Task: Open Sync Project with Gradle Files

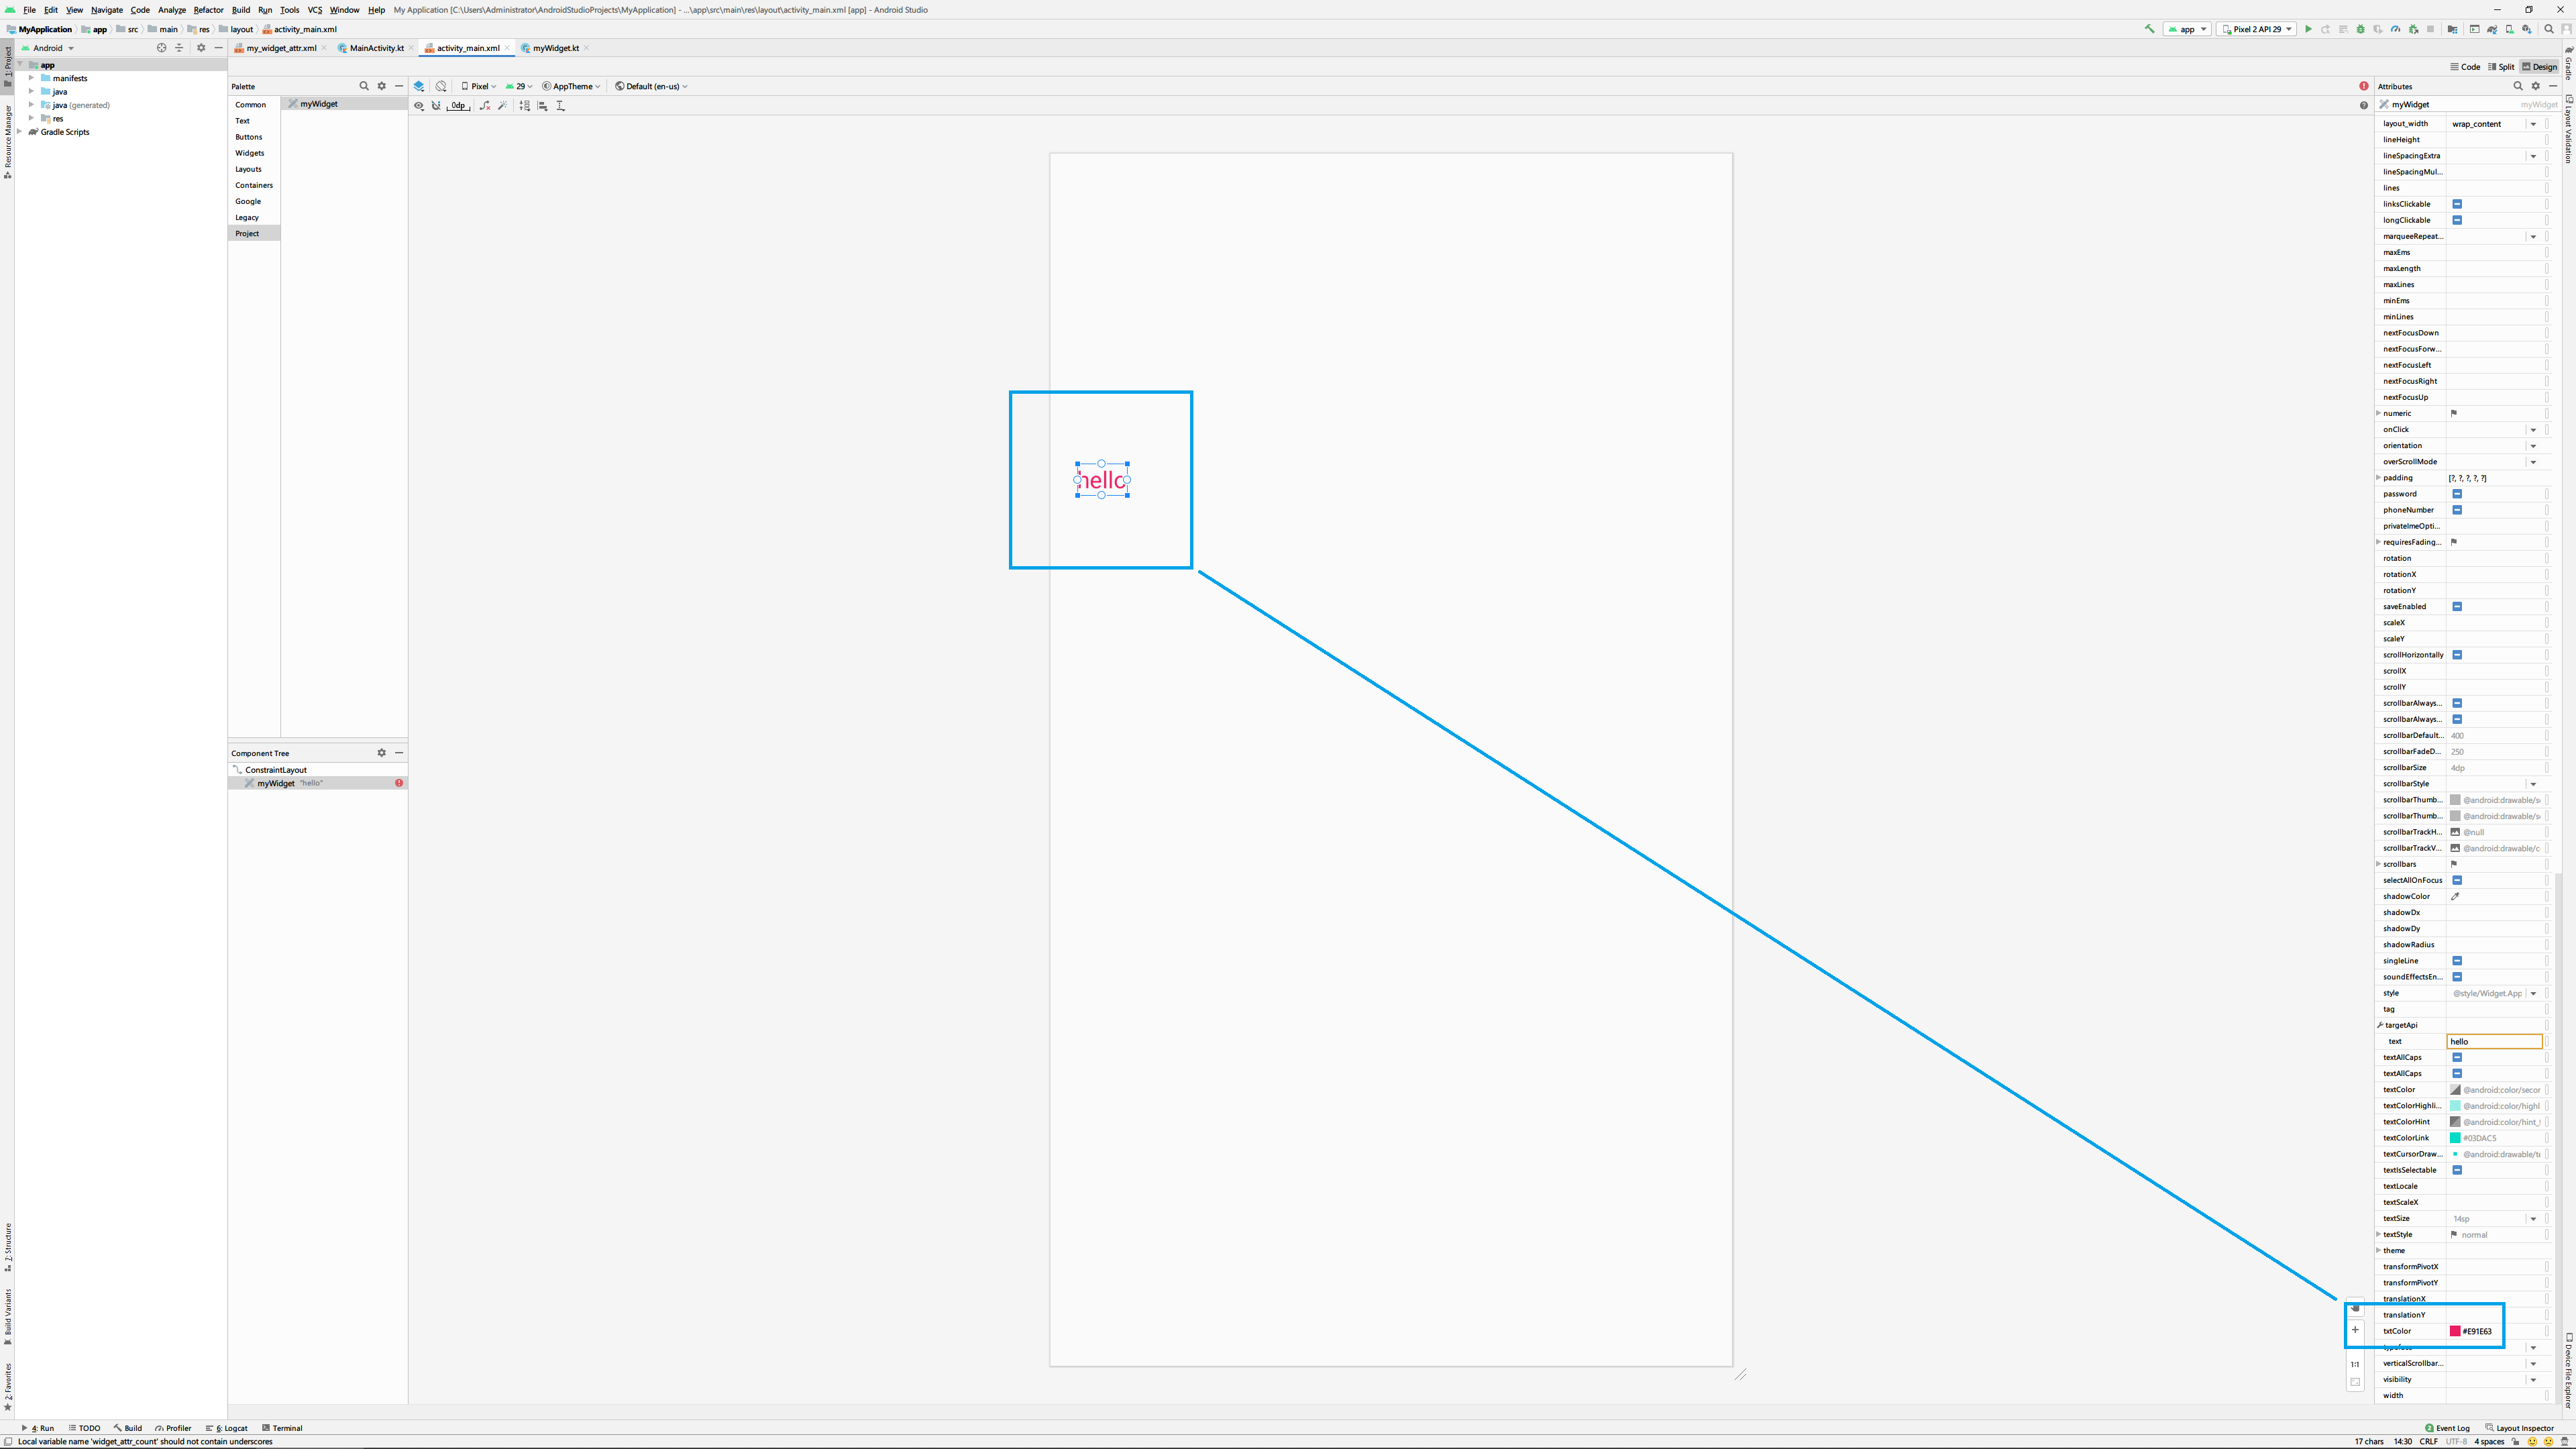Action: coord(2492,29)
